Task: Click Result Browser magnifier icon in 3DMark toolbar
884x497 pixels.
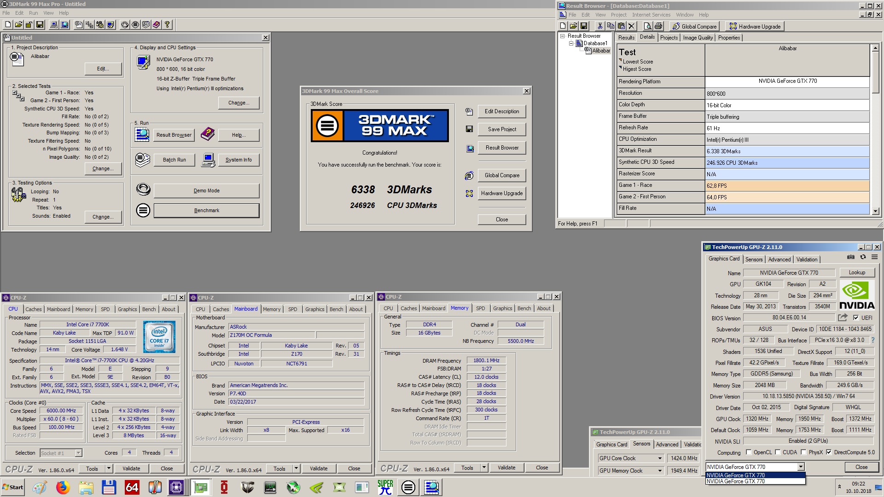Action: coord(64,24)
